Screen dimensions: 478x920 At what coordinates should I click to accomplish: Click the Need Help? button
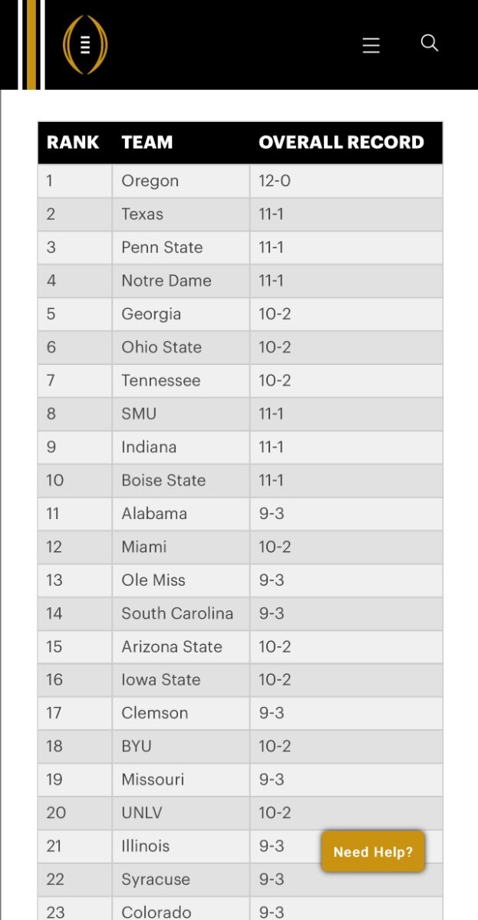(x=373, y=852)
